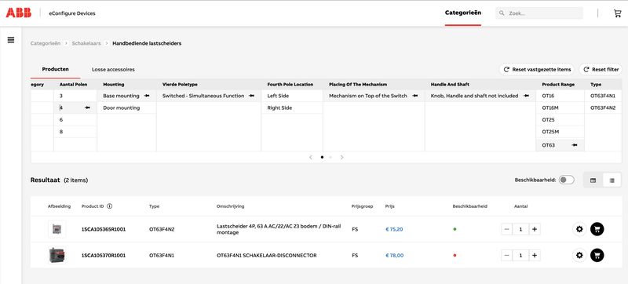Select OT25M product range
Screen dimensions: 628x284
[x=560, y=132]
